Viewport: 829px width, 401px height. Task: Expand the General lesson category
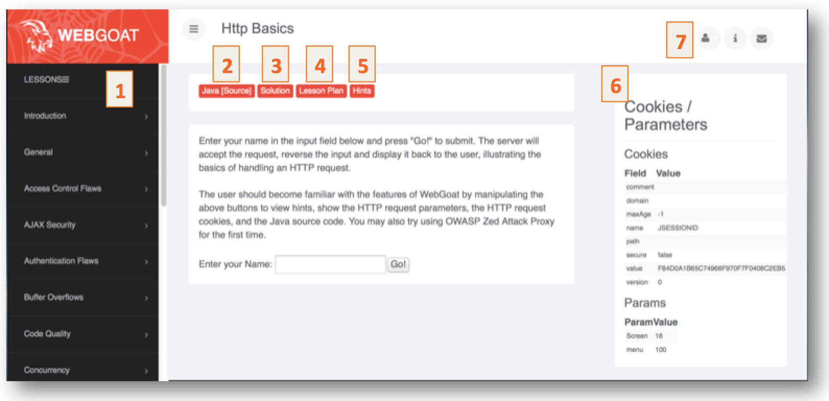point(83,152)
